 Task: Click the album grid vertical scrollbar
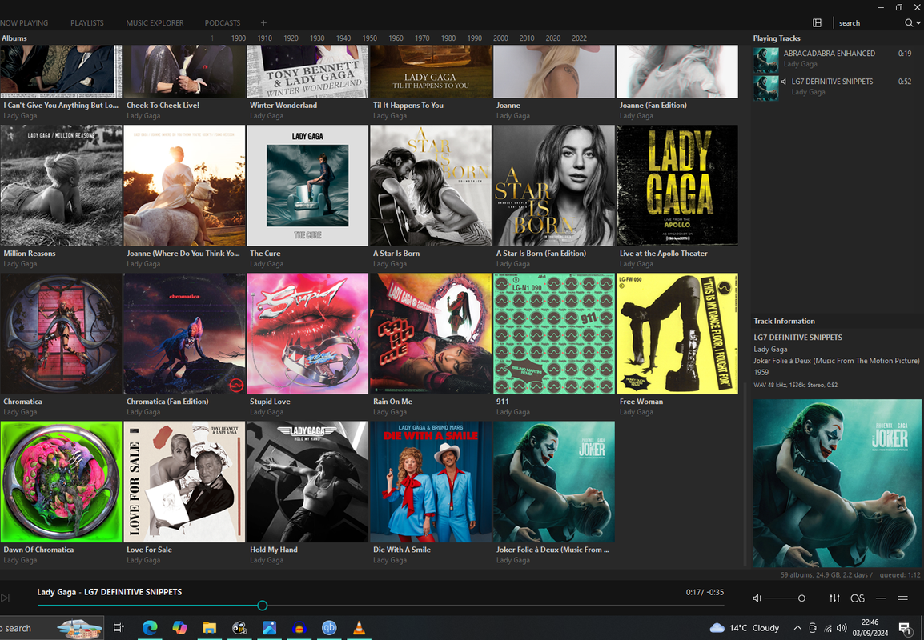click(x=745, y=474)
